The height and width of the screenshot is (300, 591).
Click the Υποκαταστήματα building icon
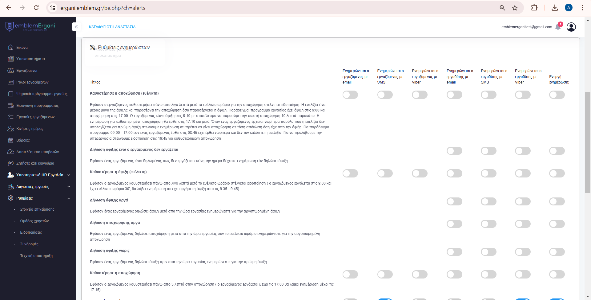click(x=11, y=59)
